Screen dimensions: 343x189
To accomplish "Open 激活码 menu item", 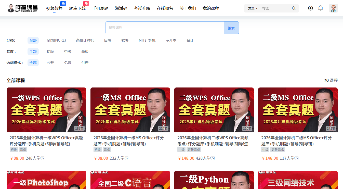I will coord(121,8).
